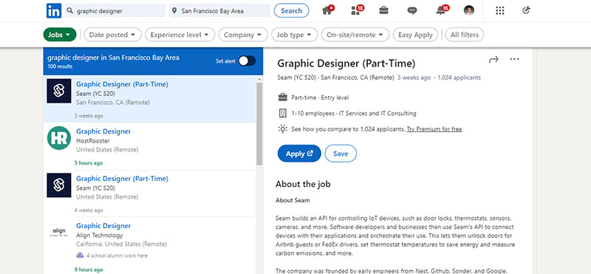Open the Jobs category dropdown

(x=60, y=35)
